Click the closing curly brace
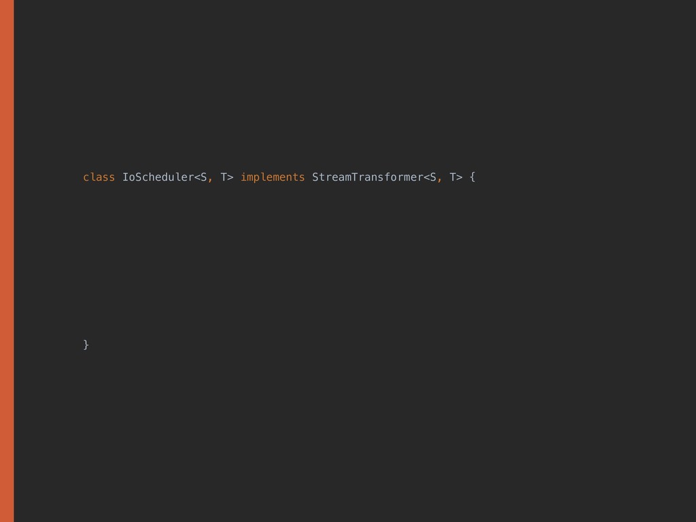Image resolution: width=696 pixels, height=522 pixels. point(86,345)
